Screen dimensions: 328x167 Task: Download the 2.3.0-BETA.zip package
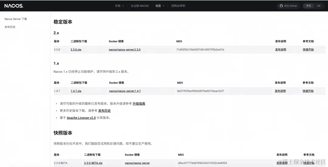point(93,163)
